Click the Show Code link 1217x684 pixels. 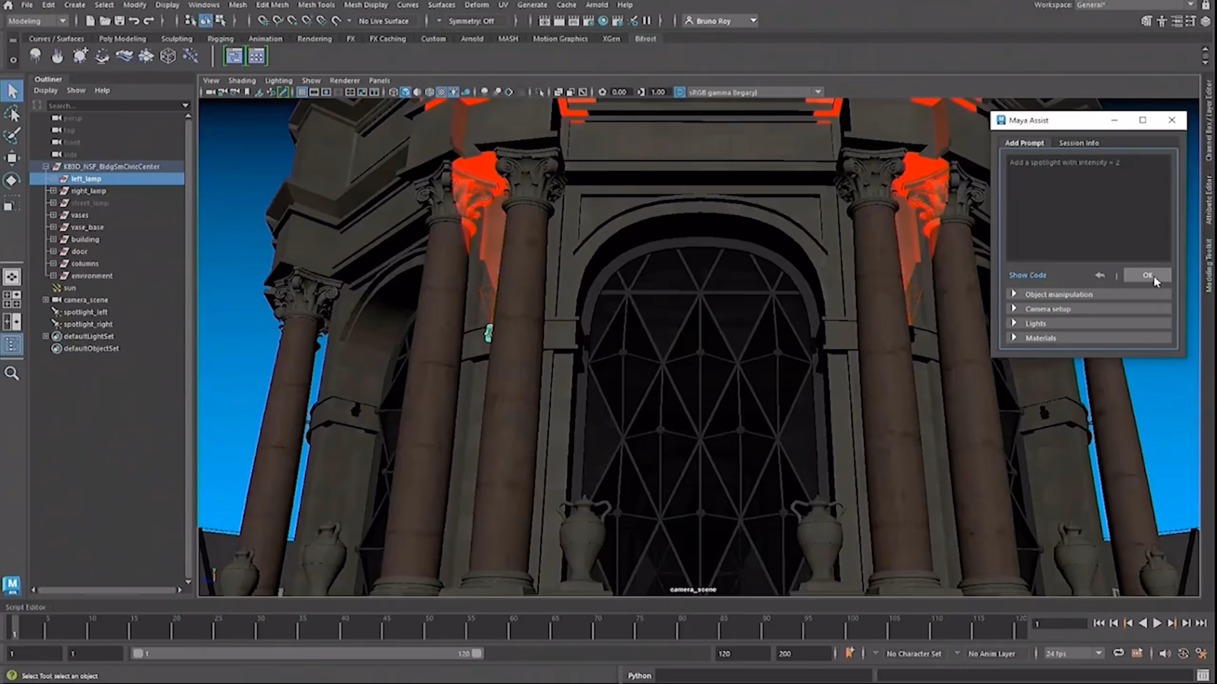(x=1027, y=275)
